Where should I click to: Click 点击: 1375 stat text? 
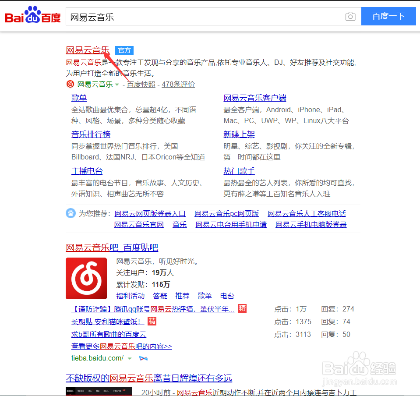coord(293,322)
